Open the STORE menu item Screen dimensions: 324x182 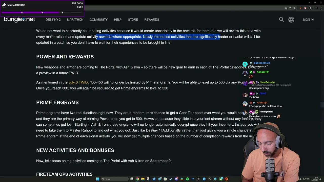[x=133, y=19]
